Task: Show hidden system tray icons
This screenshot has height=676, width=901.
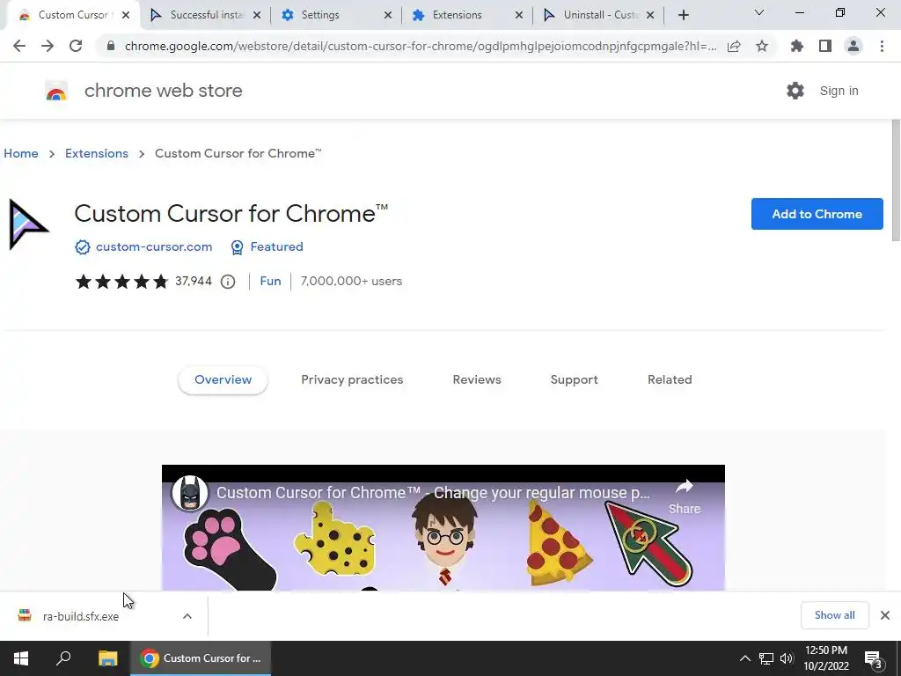Action: pyautogui.click(x=744, y=658)
